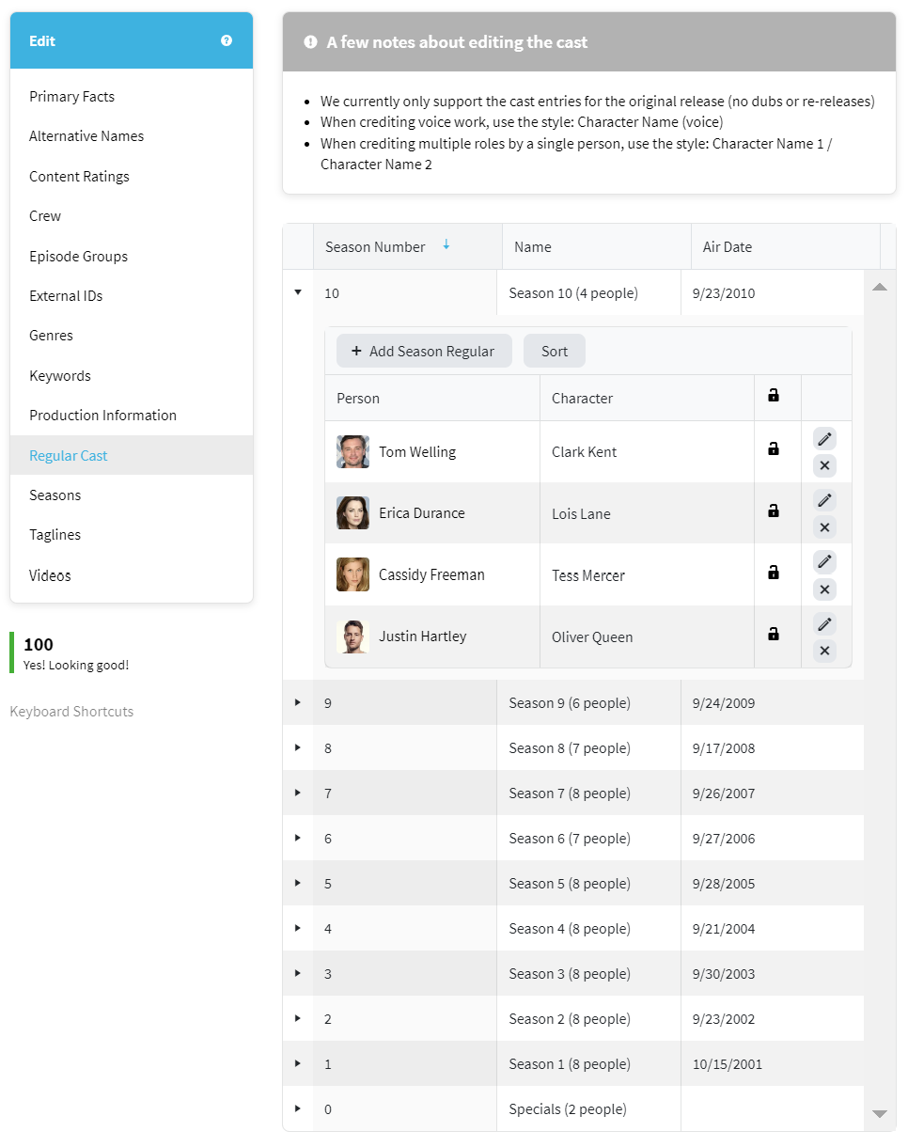This screenshot has height=1147, width=908.
Task: Toggle the lock for Tom Welling's Clark Kent row
Action: pyautogui.click(x=774, y=449)
